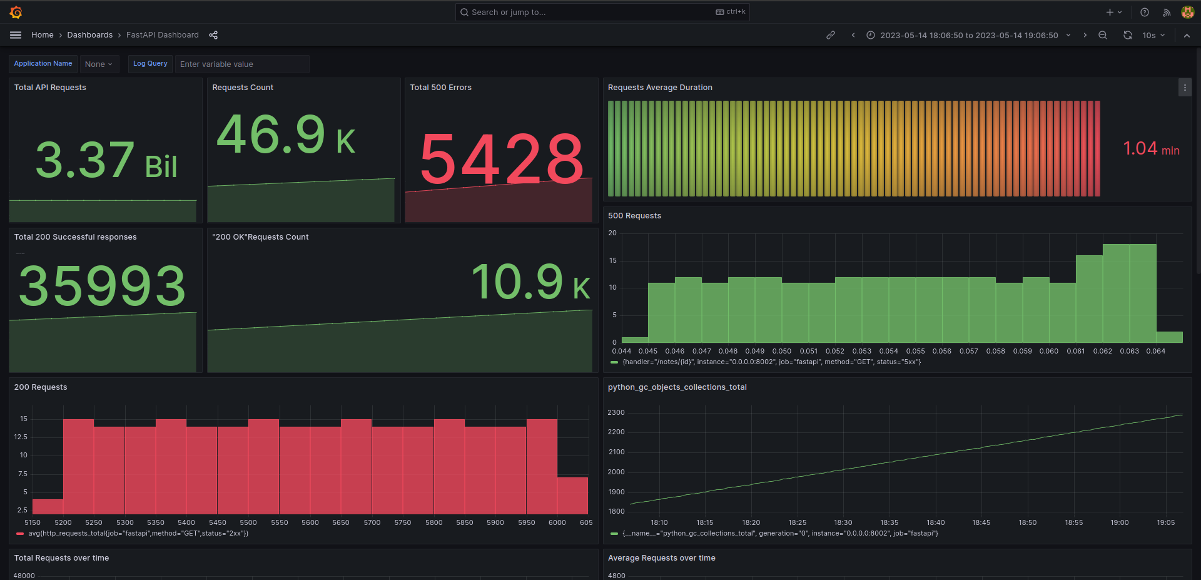Open the Requests Count panel title

click(243, 88)
